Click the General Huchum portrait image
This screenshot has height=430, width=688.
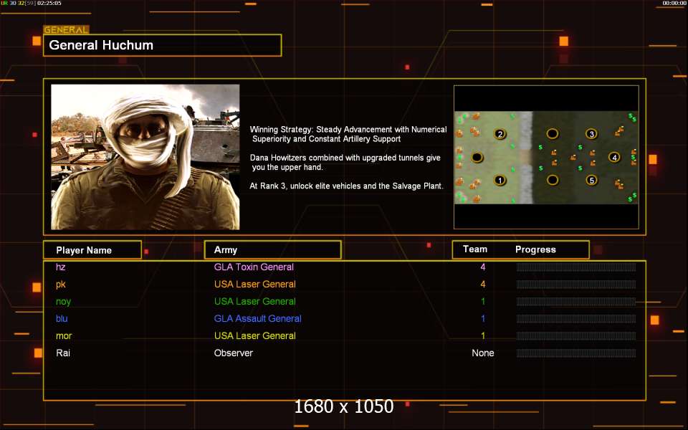[x=145, y=157]
